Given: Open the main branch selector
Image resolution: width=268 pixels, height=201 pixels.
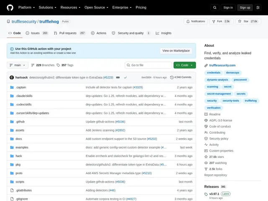Looking at the screenshot, I should click(18, 65).
